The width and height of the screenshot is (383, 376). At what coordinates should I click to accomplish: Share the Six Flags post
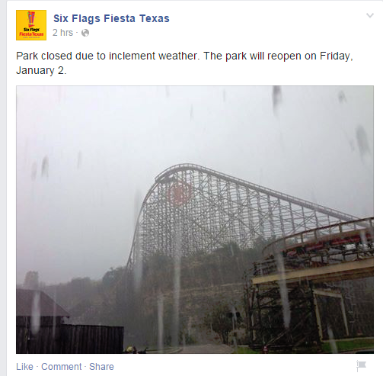pos(101,367)
